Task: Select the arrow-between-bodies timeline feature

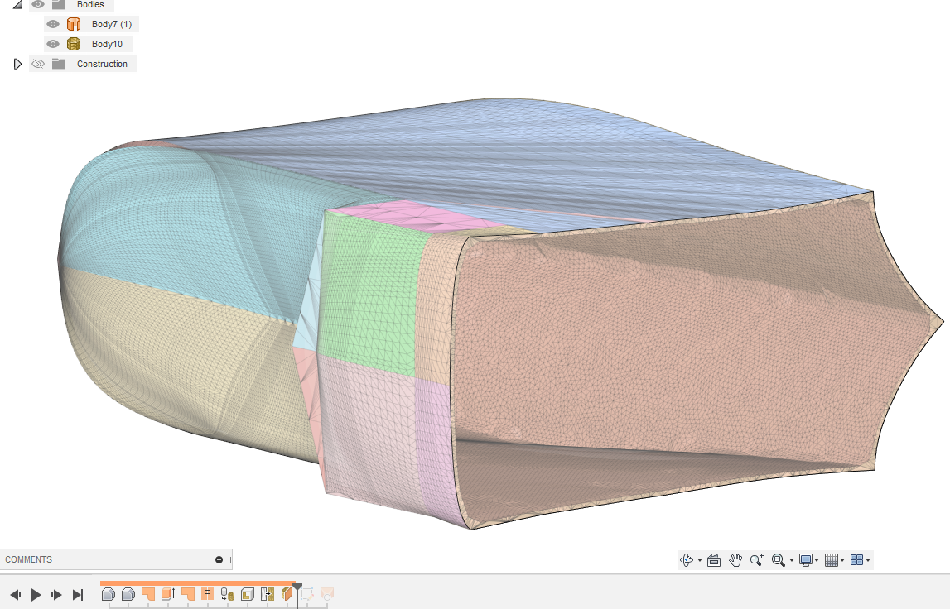Action: pos(268,594)
